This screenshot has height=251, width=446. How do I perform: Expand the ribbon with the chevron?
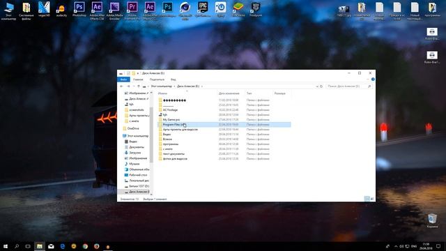coord(368,79)
